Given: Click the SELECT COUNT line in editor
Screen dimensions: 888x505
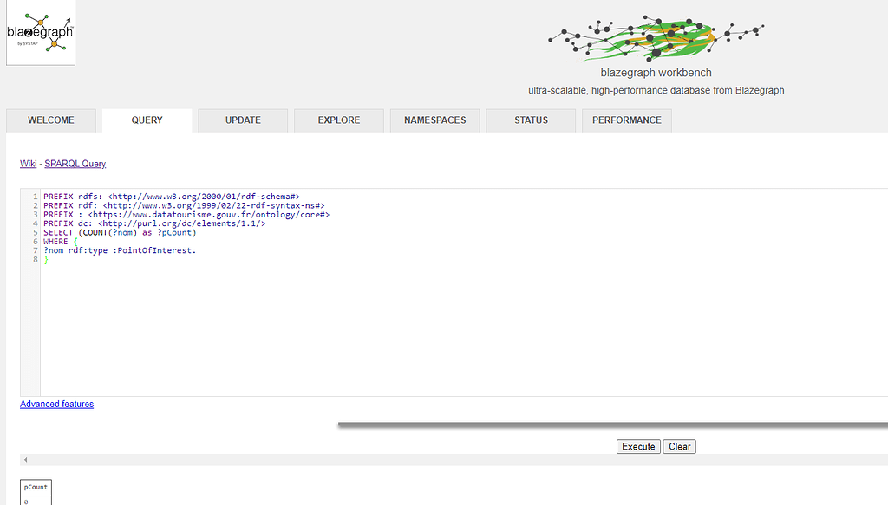Looking at the screenshot, I should pyautogui.click(x=120, y=232).
